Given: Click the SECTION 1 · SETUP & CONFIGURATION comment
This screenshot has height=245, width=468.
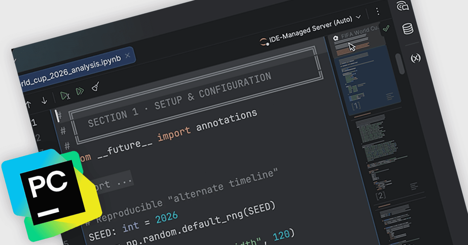Looking at the screenshot, I should click(179, 100).
